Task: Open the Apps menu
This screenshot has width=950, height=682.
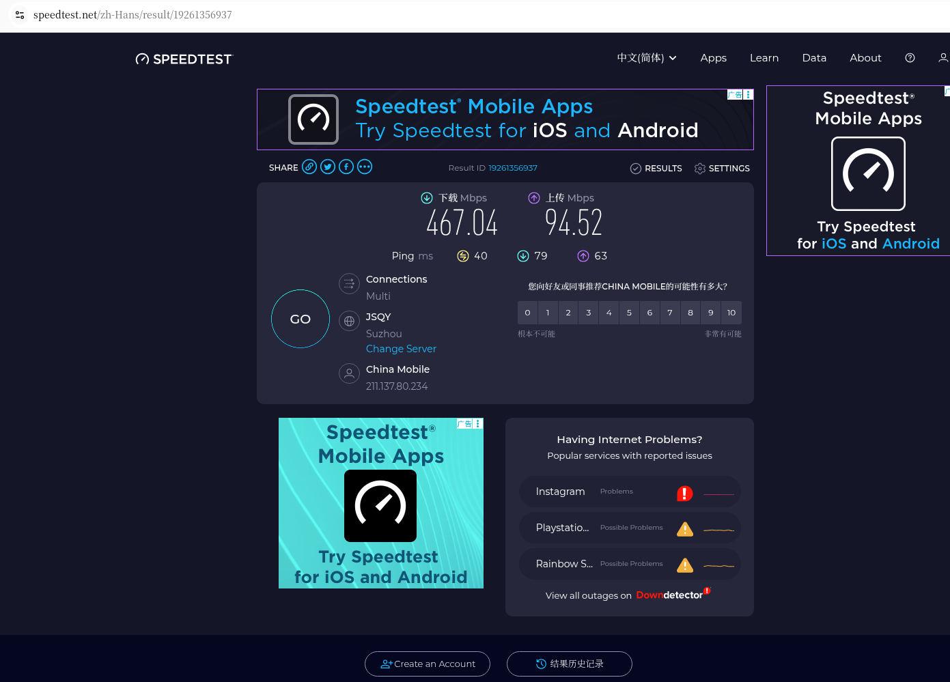Action: click(713, 58)
